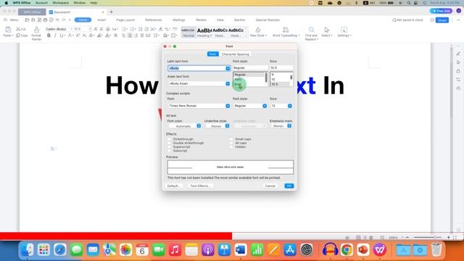Tick the Hidden effect checkbox

(231, 146)
